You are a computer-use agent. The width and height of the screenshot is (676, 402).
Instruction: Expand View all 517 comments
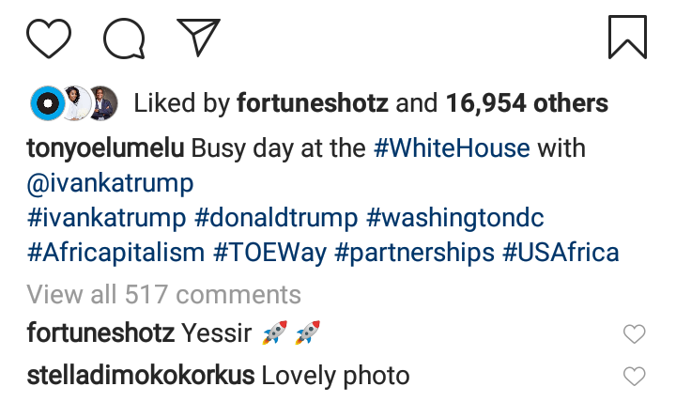tap(164, 295)
